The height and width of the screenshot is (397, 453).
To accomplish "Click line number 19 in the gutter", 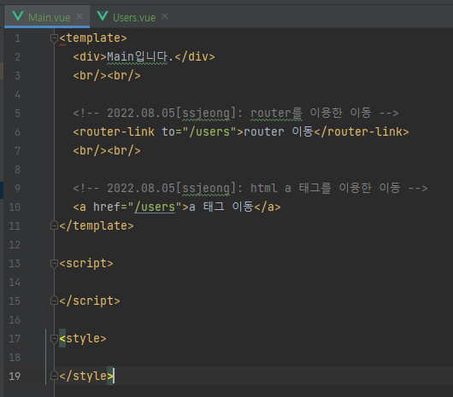I will 15,376.
